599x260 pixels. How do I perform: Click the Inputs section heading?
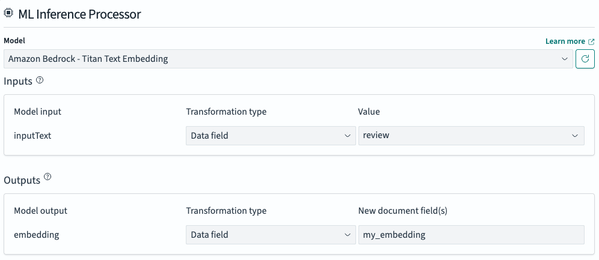(x=18, y=81)
